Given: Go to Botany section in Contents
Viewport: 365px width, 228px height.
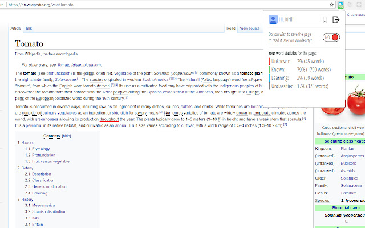Looking at the screenshot, I should click(x=27, y=168).
